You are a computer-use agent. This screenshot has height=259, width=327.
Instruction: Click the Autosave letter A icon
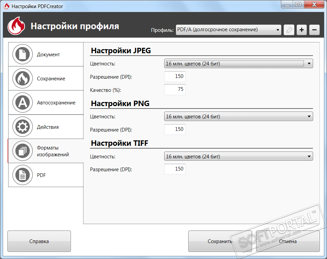22,102
